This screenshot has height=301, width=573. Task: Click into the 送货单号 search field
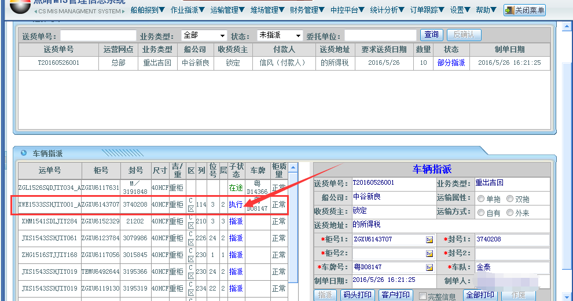(98, 35)
